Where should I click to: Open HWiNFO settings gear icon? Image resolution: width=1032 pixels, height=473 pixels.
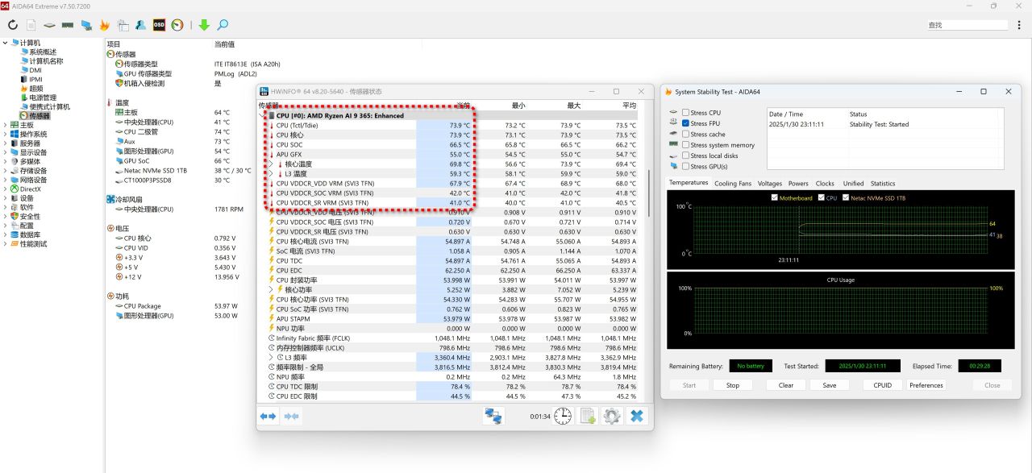click(x=612, y=416)
